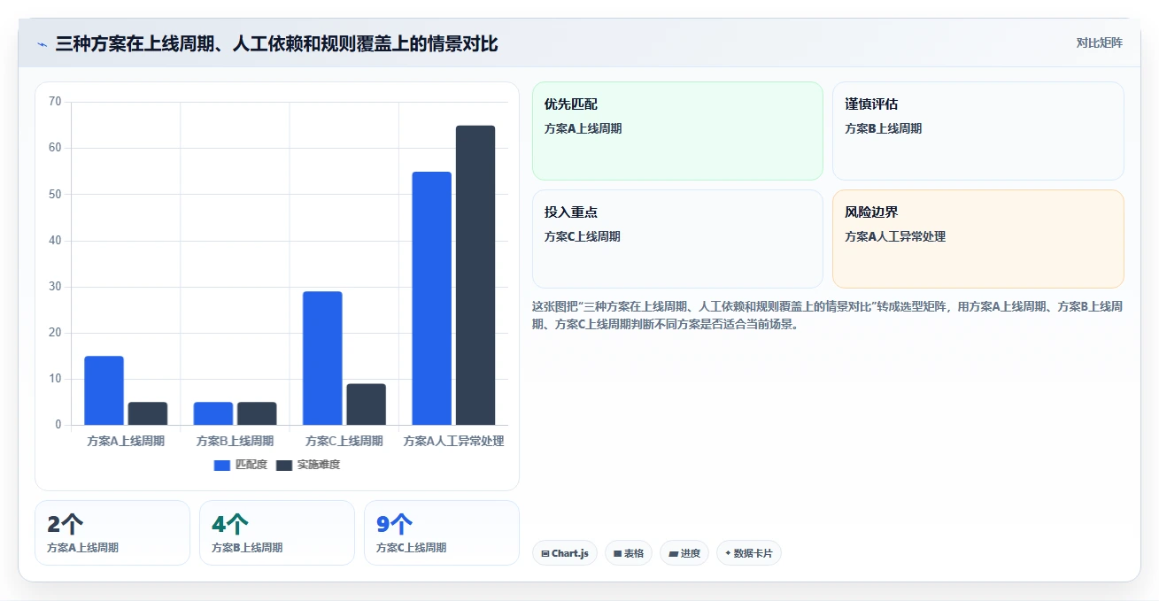Click the blue 匹配度 bar for 方案A人工异常处理
The height and width of the screenshot is (601, 1159).
431,298
